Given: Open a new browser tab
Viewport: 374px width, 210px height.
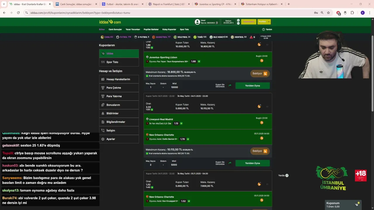Looking at the screenshot, I should [289, 4].
